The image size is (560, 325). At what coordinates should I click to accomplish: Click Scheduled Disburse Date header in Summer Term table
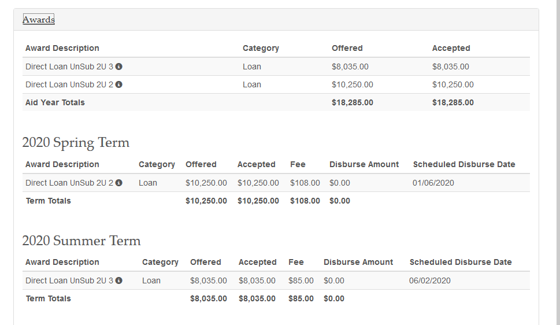tap(461, 262)
